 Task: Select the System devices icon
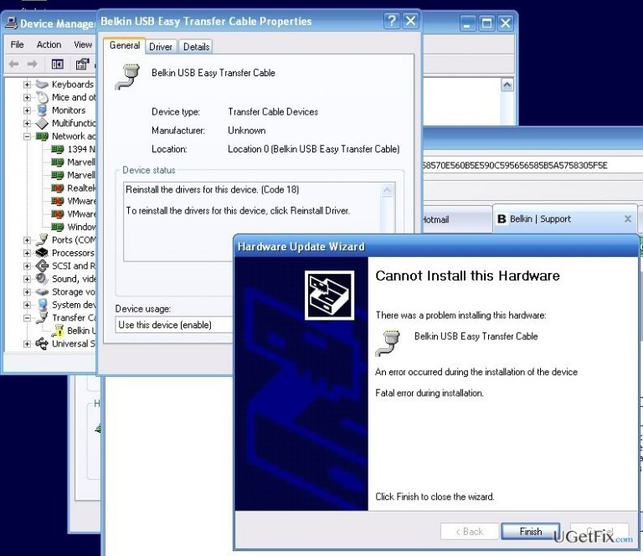tap(42, 305)
